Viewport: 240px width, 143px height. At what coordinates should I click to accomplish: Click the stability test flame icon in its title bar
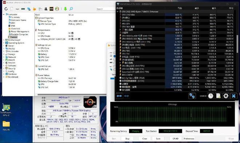[x=109, y=45]
